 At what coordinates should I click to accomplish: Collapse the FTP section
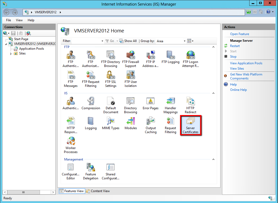(x=213, y=47)
